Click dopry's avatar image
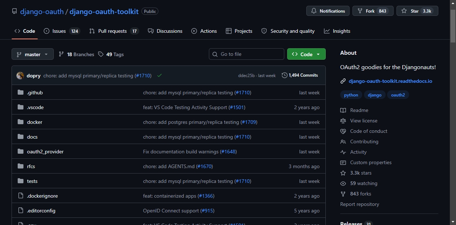Screen dimensions: 456x225 pyautogui.click(x=20, y=76)
